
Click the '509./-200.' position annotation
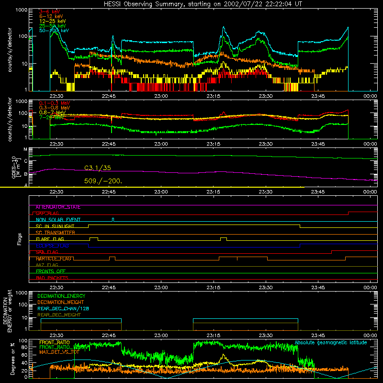coord(103,181)
